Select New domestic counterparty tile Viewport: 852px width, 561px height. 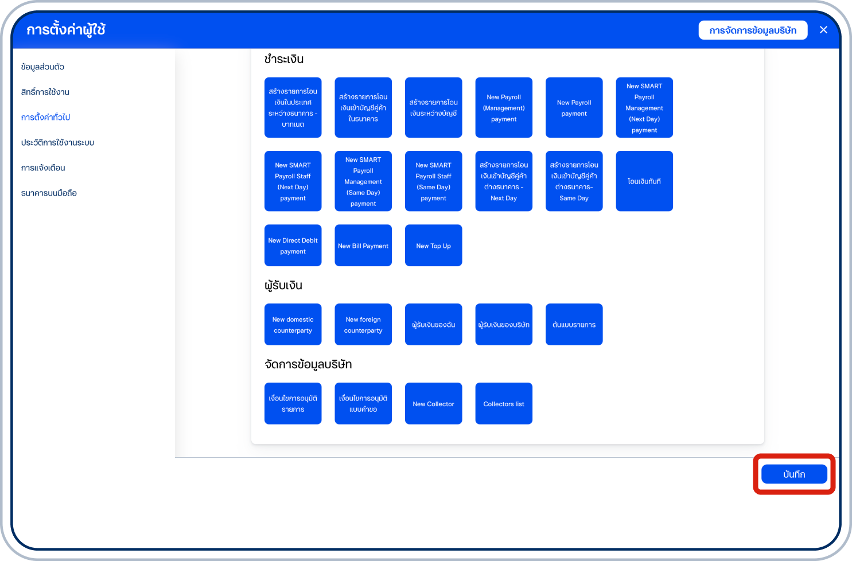tap(293, 325)
